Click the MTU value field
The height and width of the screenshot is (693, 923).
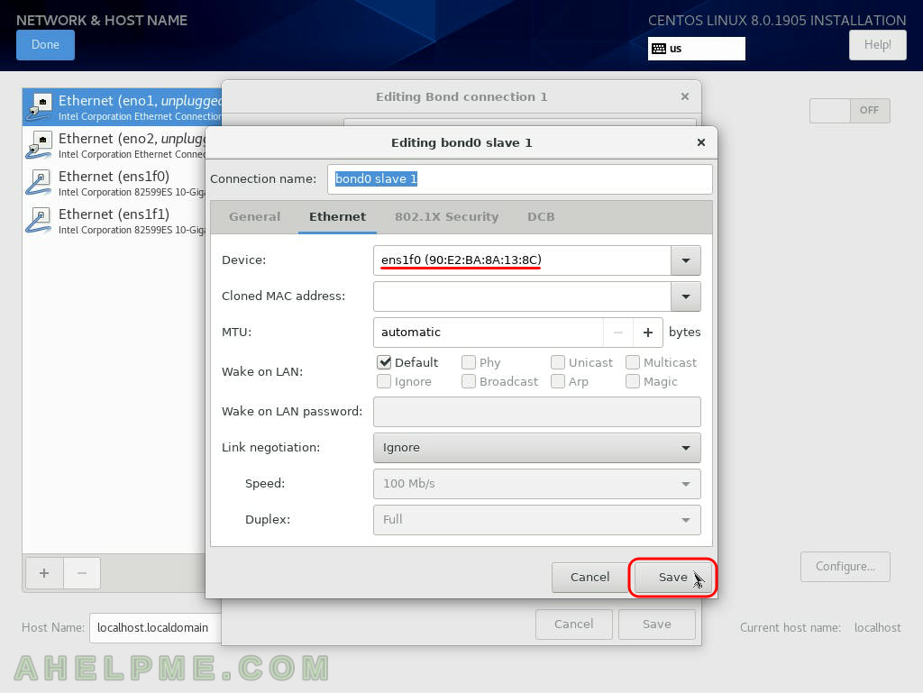pos(489,333)
